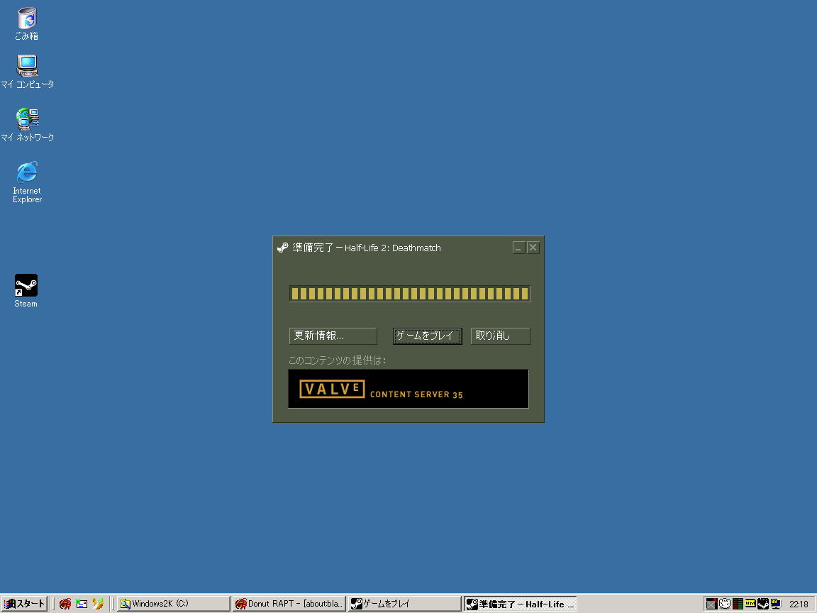Click the red and green meter tray icon
This screenshot has height=613, width=817.
click(738, 604)
